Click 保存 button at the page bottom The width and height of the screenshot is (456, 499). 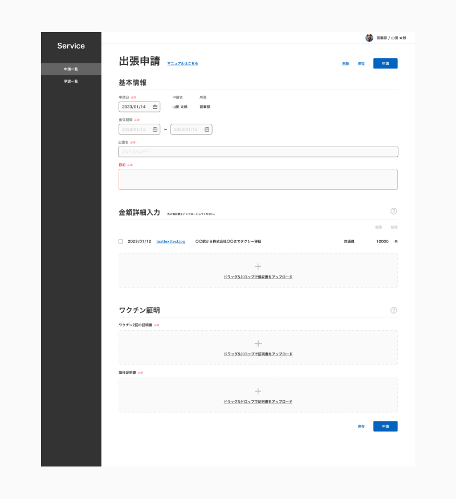361,426
